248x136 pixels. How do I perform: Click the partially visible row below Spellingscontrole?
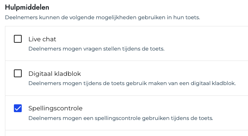click(x=127, y=133)
